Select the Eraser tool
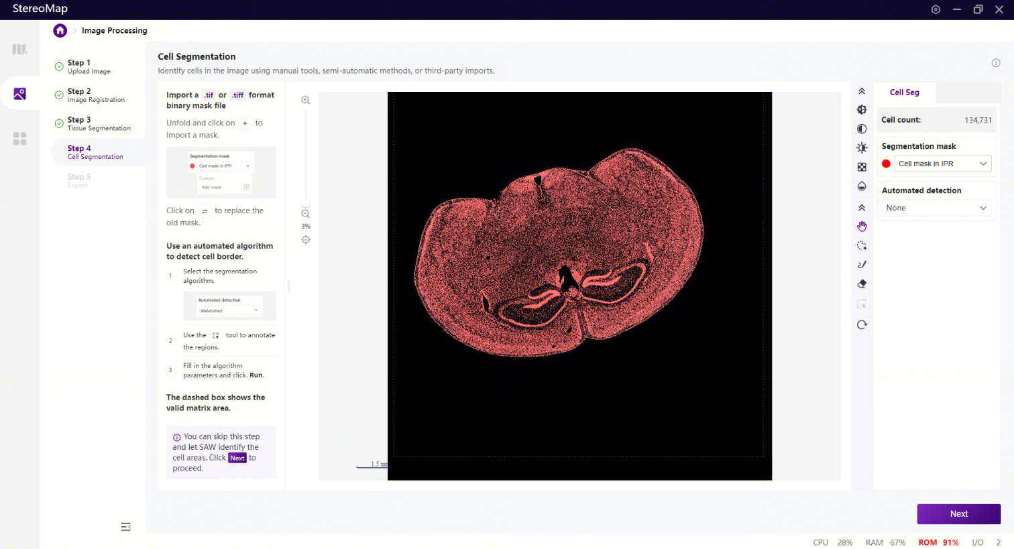Viewport: 1014px width, 549px height. click(862, 284)
